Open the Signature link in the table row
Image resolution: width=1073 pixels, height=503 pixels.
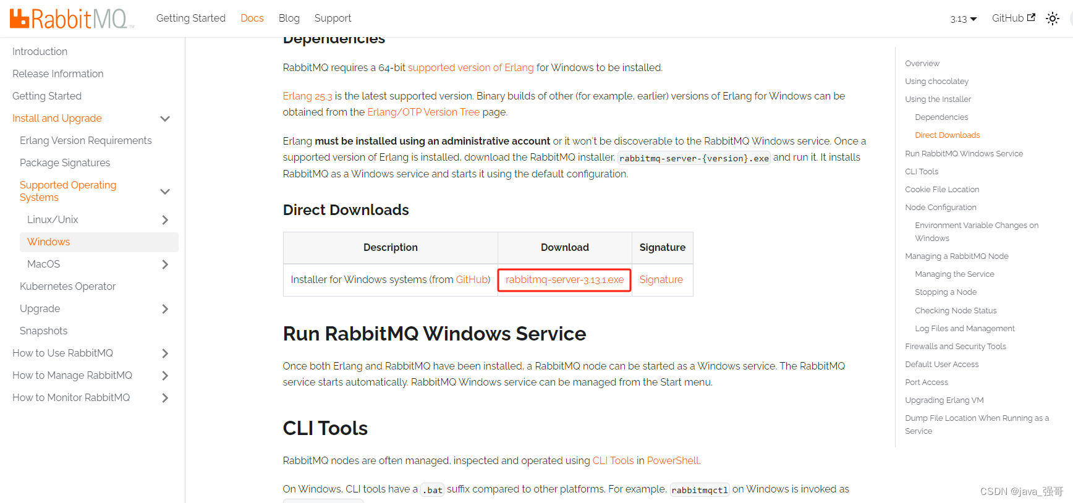(661, 279)
